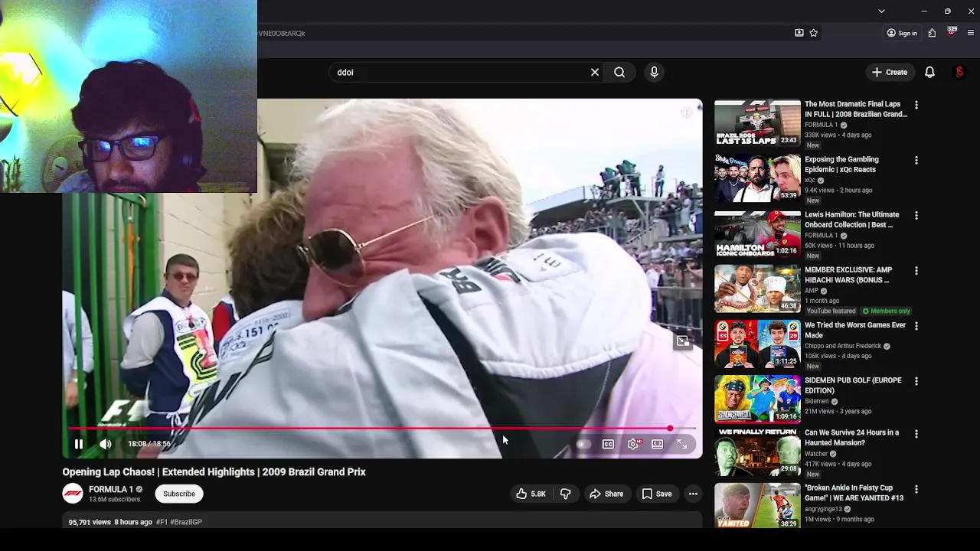Switch to theater mode

pyautogui.click(x=657, y=444)
